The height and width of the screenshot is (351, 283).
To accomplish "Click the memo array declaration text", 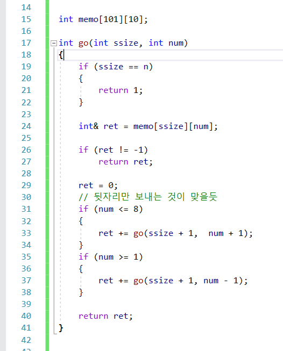I will click(x=103, y=19).
